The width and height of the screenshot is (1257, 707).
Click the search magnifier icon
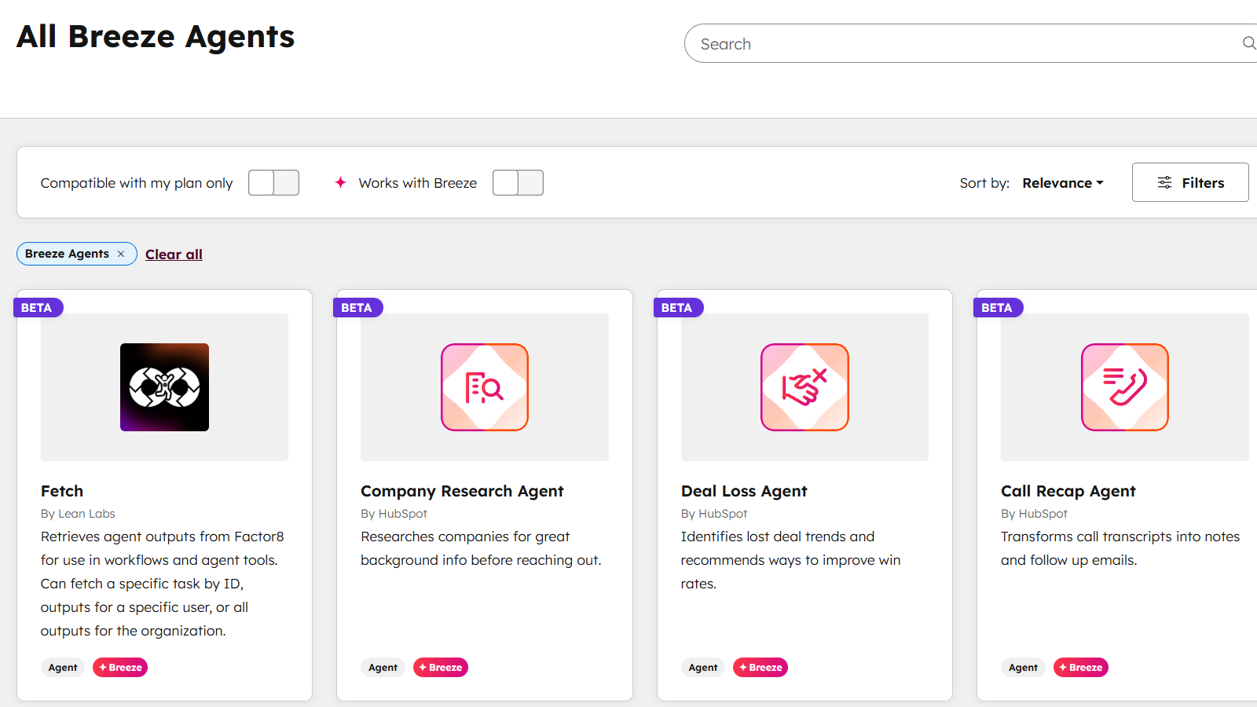[1248, 43]
